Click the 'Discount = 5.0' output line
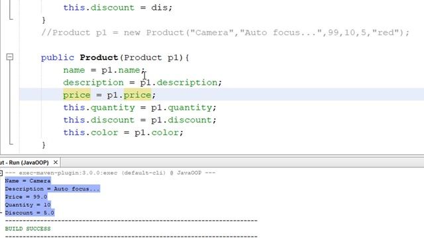This screenshot has height=238, width=424. click(x=30, y=213)
